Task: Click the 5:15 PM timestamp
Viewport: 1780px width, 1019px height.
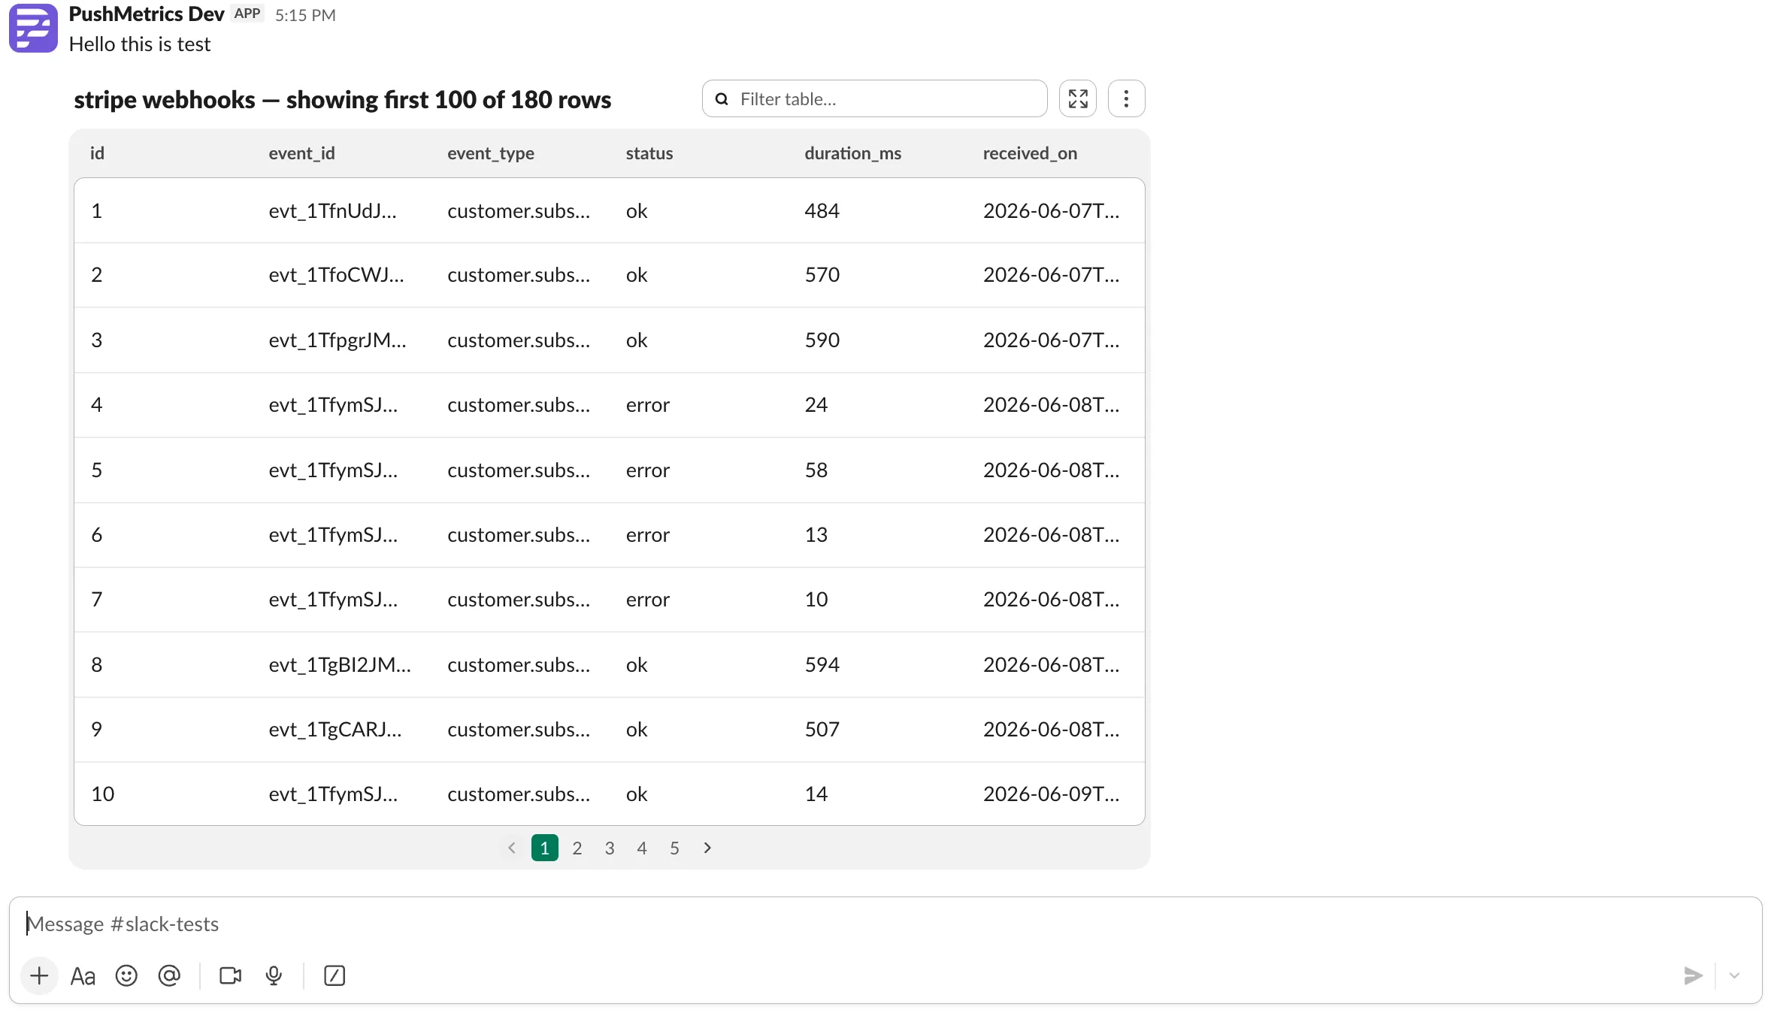Action: 305,15
